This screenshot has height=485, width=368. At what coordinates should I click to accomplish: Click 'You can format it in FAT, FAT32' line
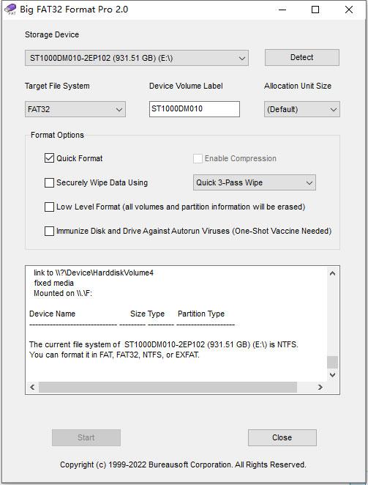pos(114,355)
